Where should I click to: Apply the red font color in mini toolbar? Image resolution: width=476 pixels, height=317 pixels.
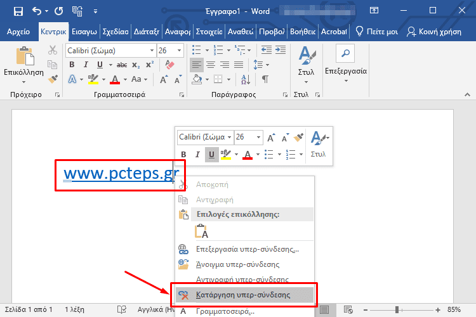248,155
